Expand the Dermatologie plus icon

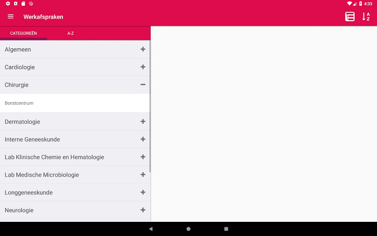click(x=143, y=122)
